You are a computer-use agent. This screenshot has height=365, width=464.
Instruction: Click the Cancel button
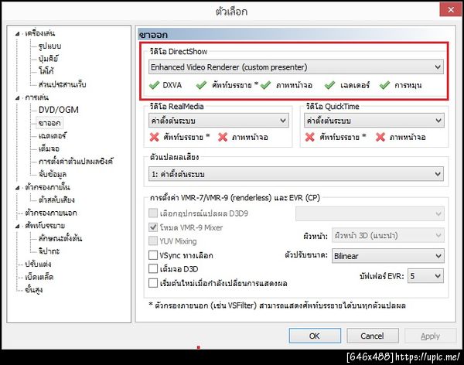(x=373, y=336)
